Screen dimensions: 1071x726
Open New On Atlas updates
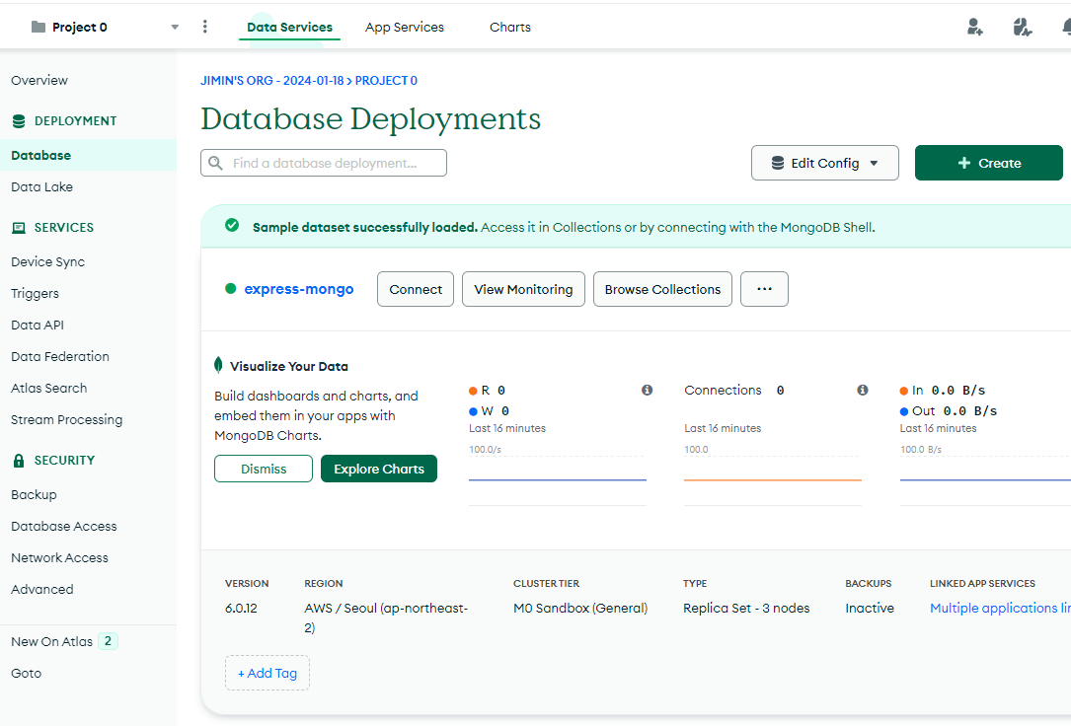(x=52, y=641)
